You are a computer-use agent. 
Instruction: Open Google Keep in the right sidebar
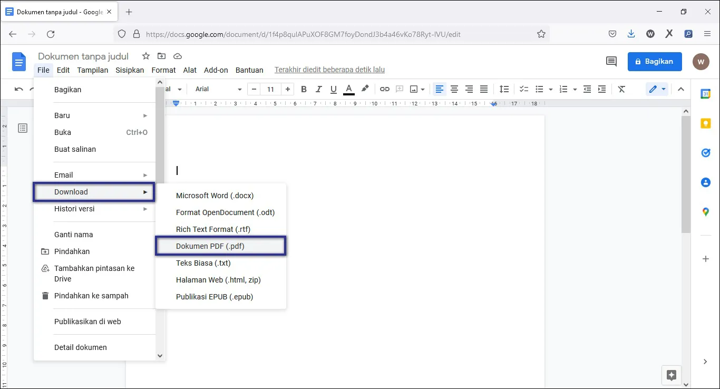pos(705,123)
